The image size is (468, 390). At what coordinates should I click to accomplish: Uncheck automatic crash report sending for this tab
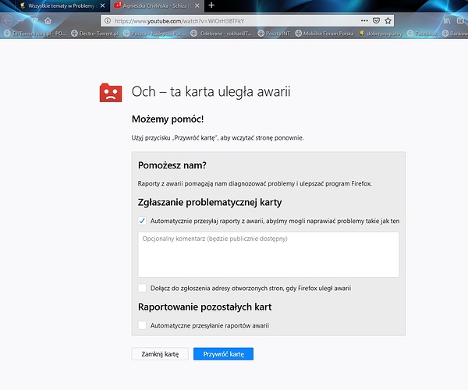[142, 221]
